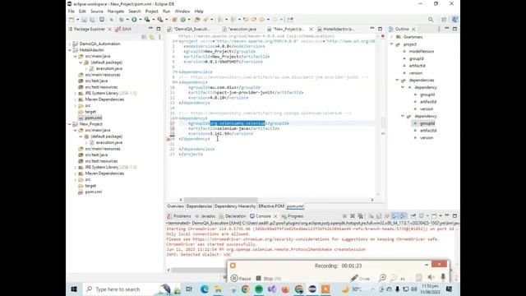Toggle Word Wrap in Console toolbar
This screenshot has height=296, width=526.
click(387, 215)
